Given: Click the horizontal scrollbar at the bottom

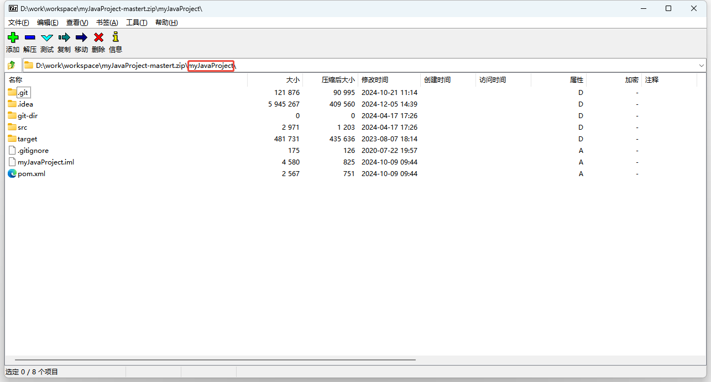Looking at the screenshot, I should 216,359.
